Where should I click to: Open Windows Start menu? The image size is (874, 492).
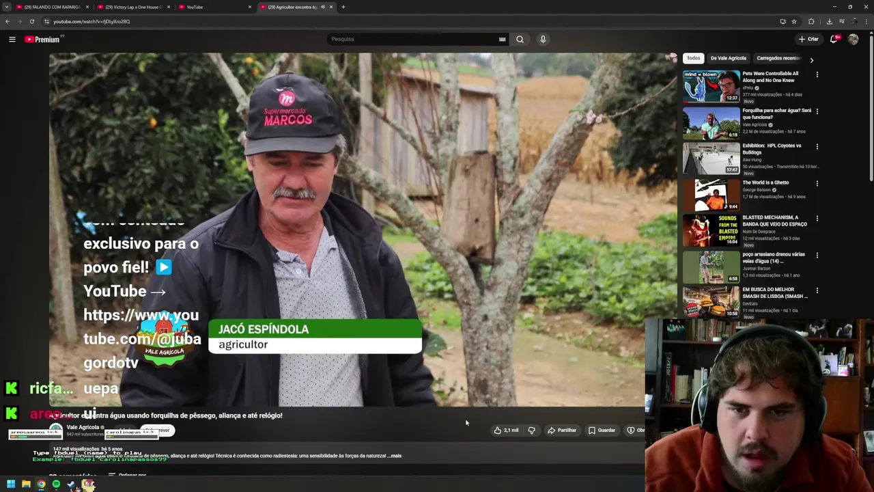pyautogui.click(x=11, y=484)
